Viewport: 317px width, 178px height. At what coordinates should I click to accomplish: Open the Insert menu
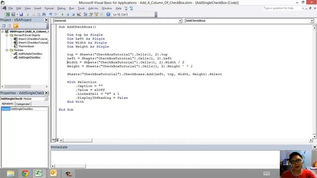tap(38, 8)
